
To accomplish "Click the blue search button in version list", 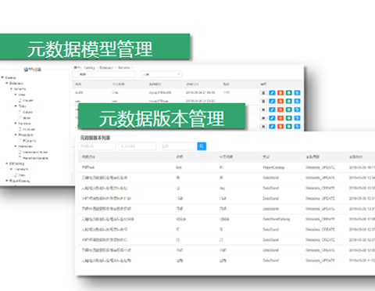I will [x=202, y=146].
